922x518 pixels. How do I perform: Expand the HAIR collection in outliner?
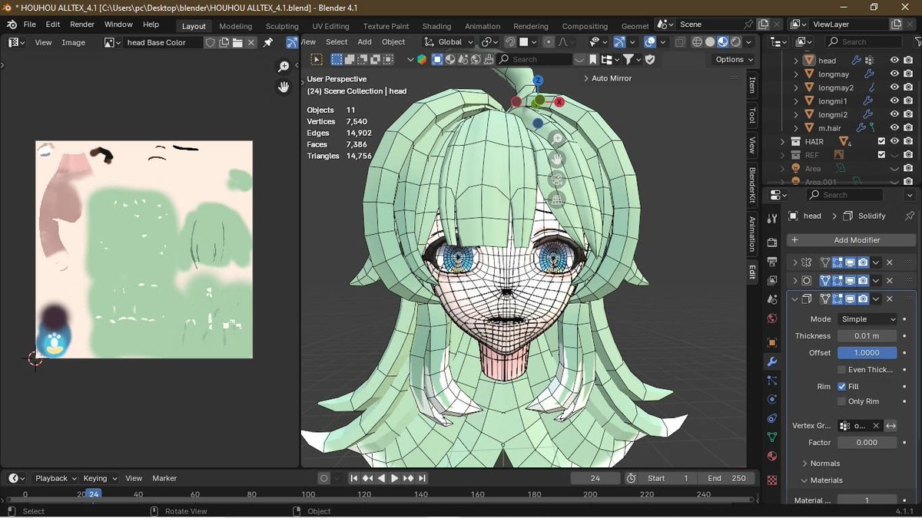click(783, 141)
